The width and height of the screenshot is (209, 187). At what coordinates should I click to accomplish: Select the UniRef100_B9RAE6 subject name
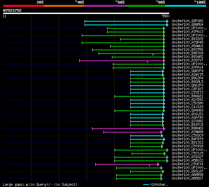(187, 128)
